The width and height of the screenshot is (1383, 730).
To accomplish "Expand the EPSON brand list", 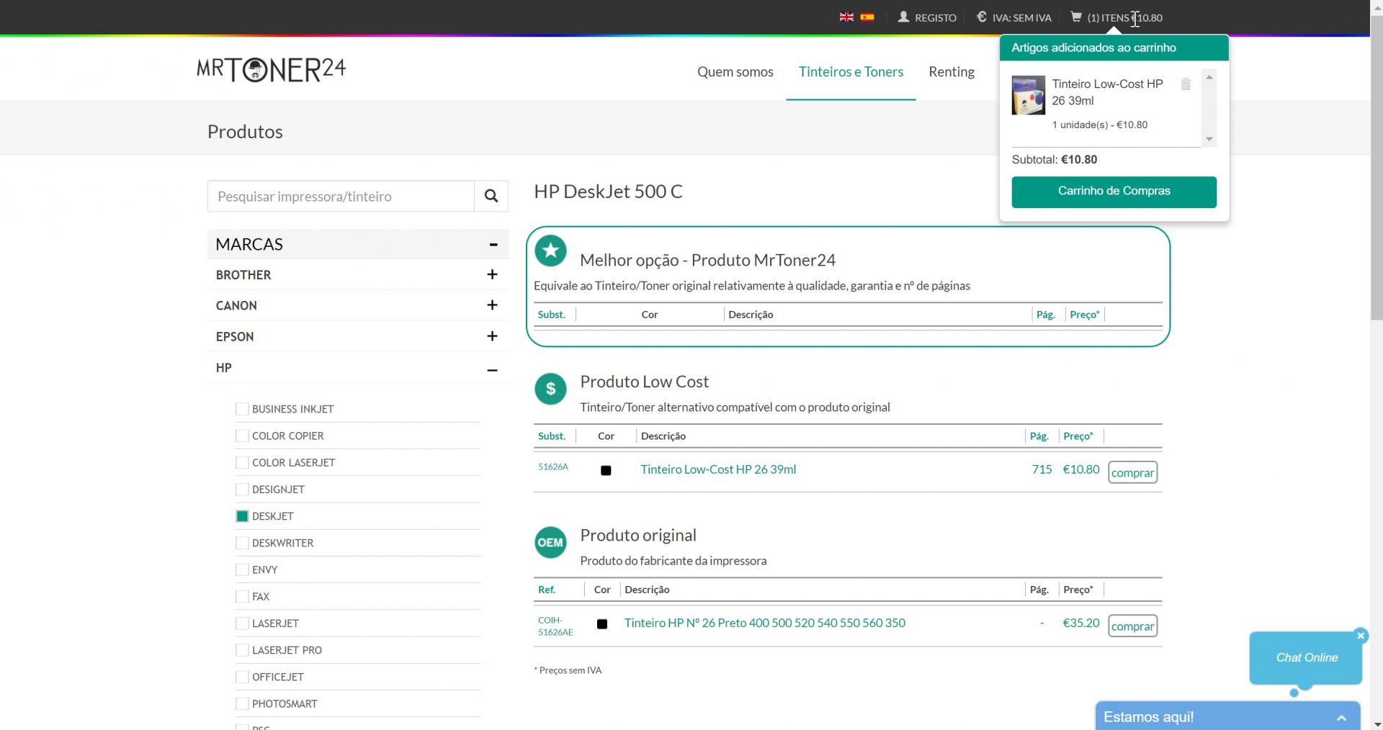I will (x=492, y=336).
